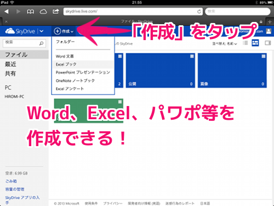
Task: Open HIROMI-PC in the sidebar
Action: tap(14, 97)
